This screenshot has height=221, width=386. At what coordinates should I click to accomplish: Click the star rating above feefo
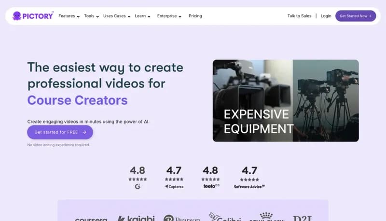[x=210, y=179]
